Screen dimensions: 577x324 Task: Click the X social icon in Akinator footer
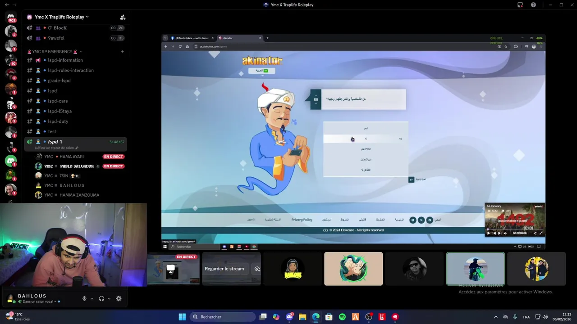pos(421,220)
